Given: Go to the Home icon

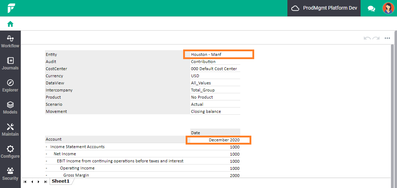Looking at the screenshot, I should (x=10, y=24).
